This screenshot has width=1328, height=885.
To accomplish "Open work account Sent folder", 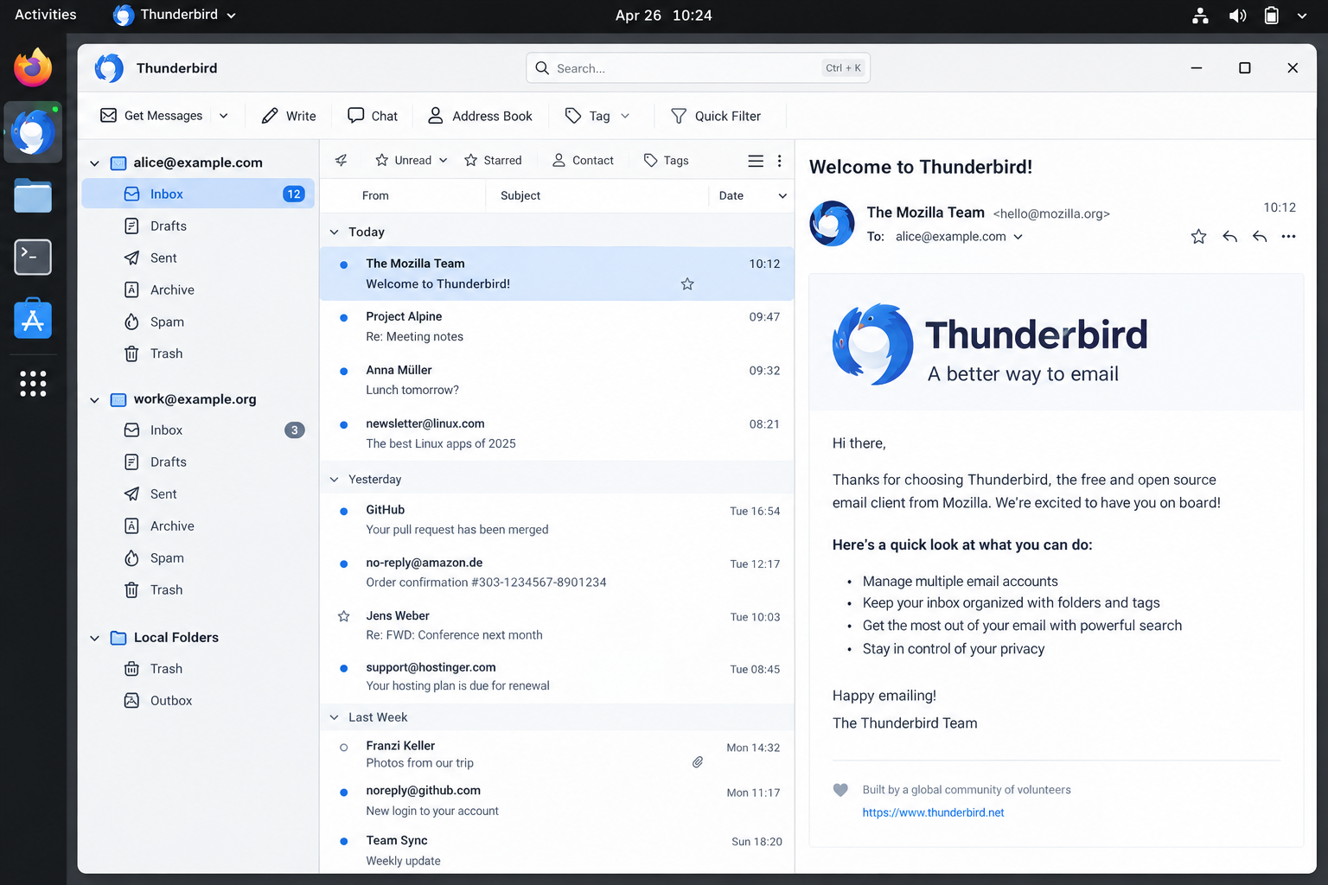I will tap(198, 494).
